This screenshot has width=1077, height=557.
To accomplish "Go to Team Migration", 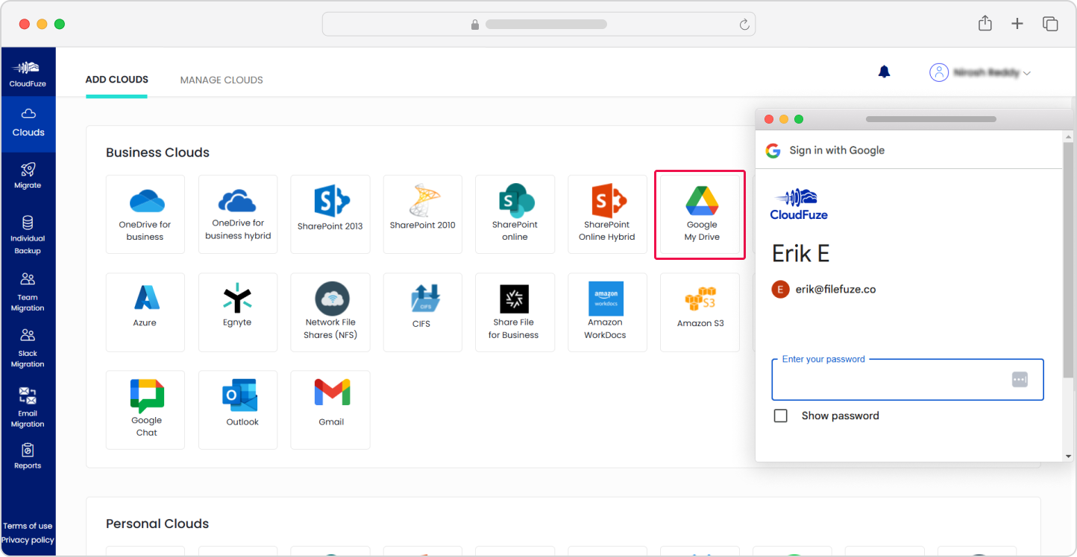I will pos(28,292).
